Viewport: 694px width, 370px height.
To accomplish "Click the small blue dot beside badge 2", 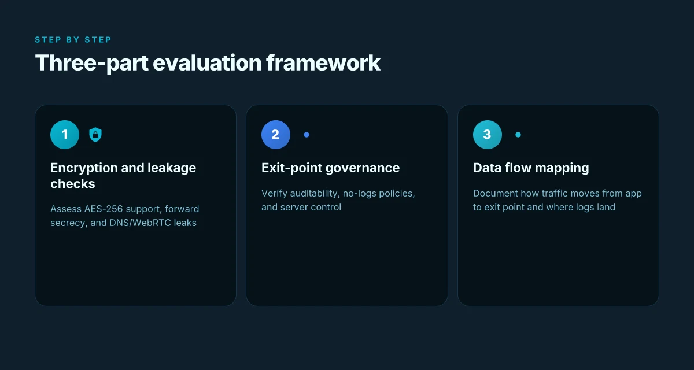I will [307, 135].
